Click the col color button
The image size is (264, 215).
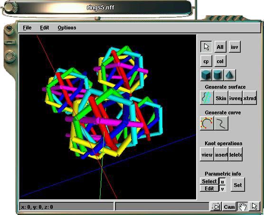[220, 61]
